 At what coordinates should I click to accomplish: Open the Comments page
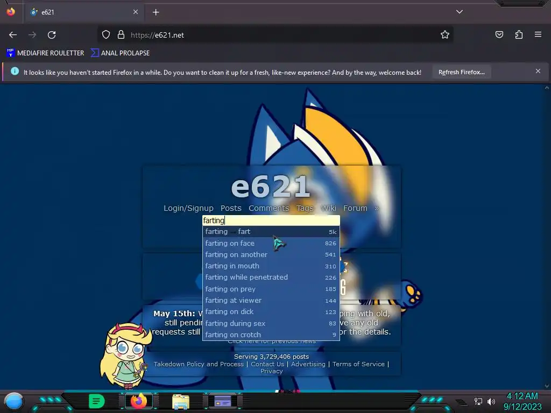[269, 208]
